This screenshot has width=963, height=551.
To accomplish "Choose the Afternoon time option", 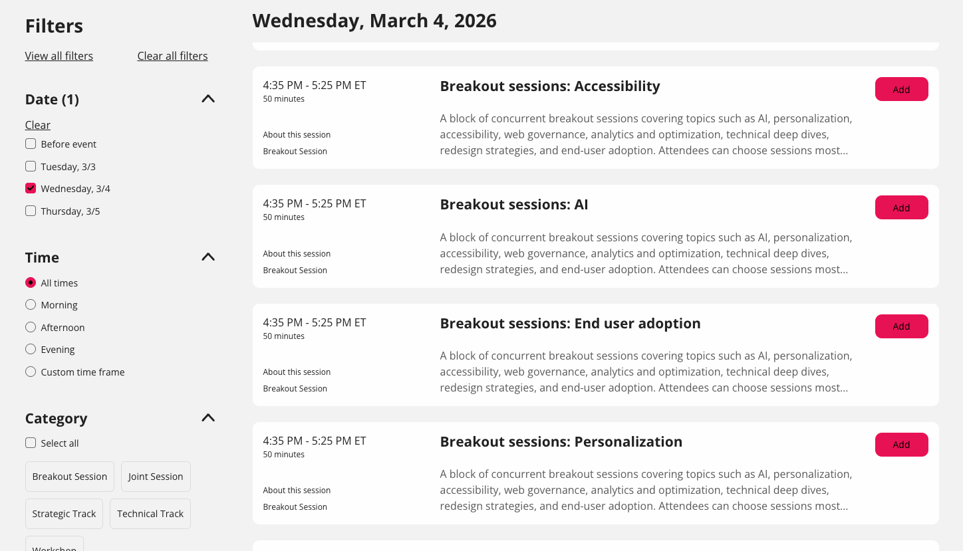I will click(31, 328).
